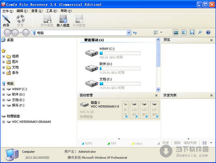Image resolution: width=216 pixels, height=163 pixels.
Task: Go back with the left navigation arrow
Action: click(x=7, y=33)
